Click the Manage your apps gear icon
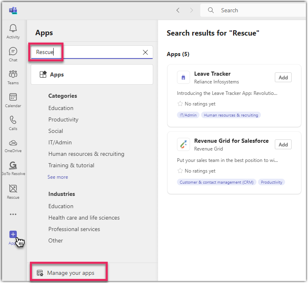Viewport: 308px width, 283px height. [x=40, y=273]
